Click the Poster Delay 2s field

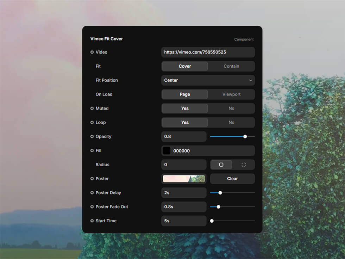(x=184, y=193)
